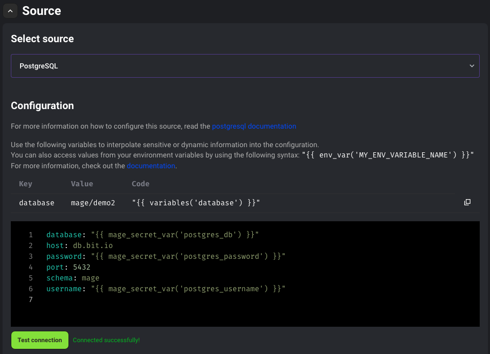
Task: Open the postgresql documentation link
Action: 254,126
